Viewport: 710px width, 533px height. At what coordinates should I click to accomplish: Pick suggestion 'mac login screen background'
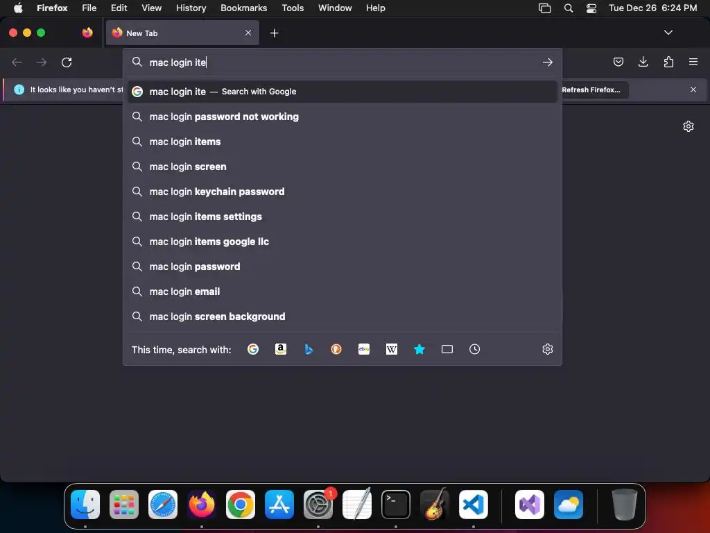tap(342, 316)
